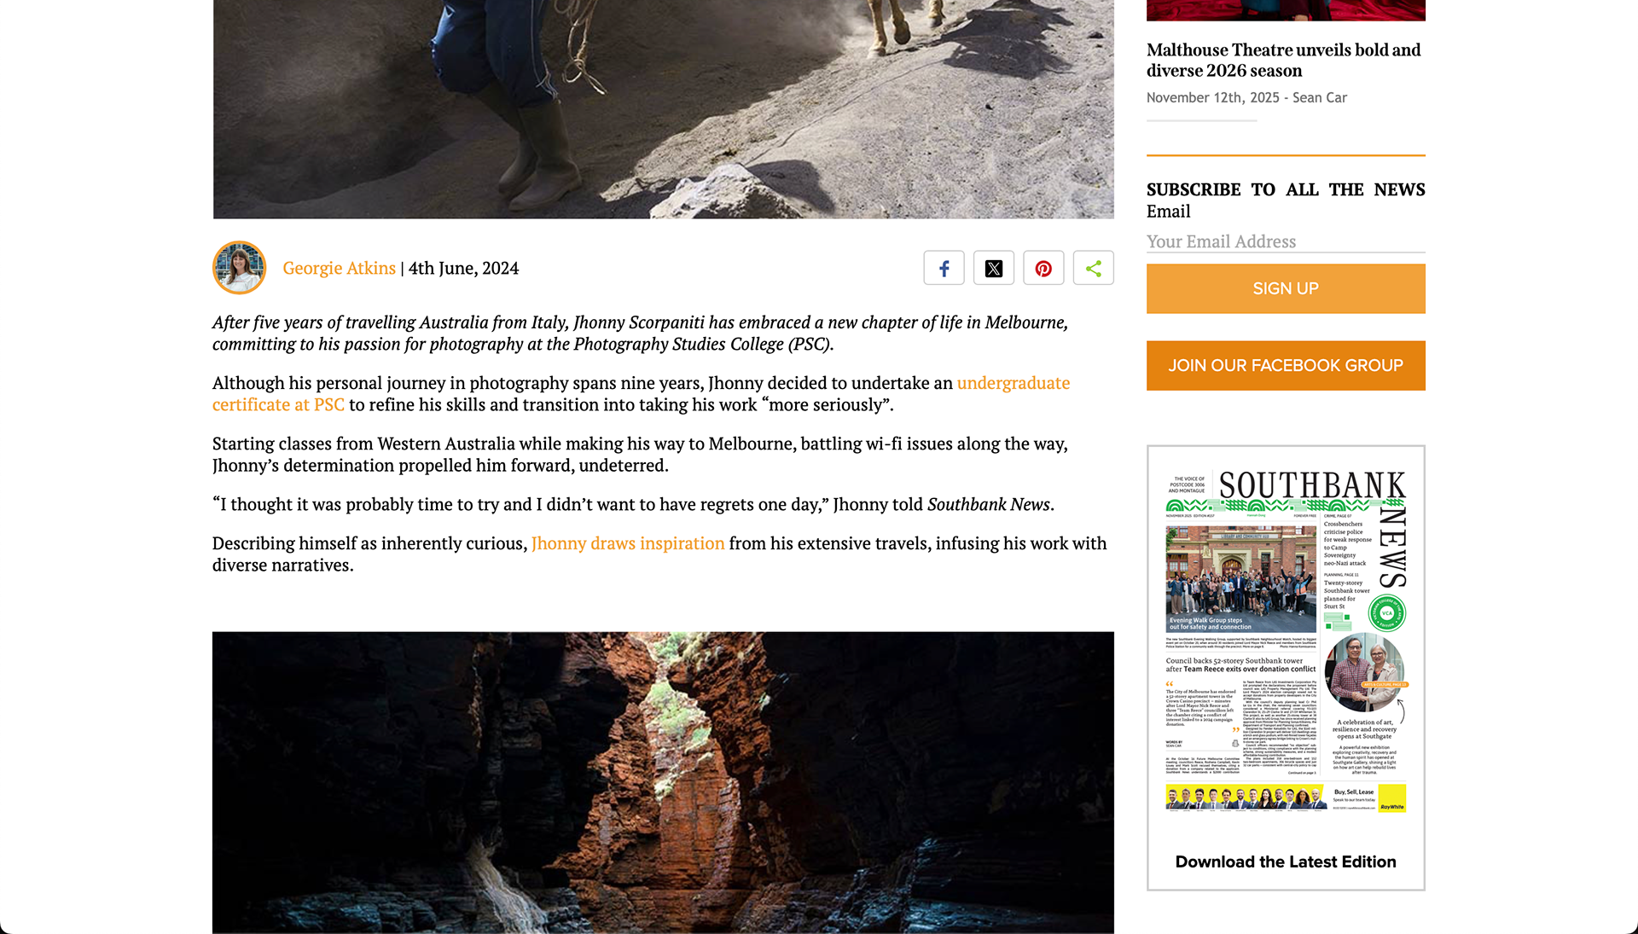This screenshot has height=934, width=1638.
Task: Open Georgie Atkins author link
Action: (x=339, y=268)
